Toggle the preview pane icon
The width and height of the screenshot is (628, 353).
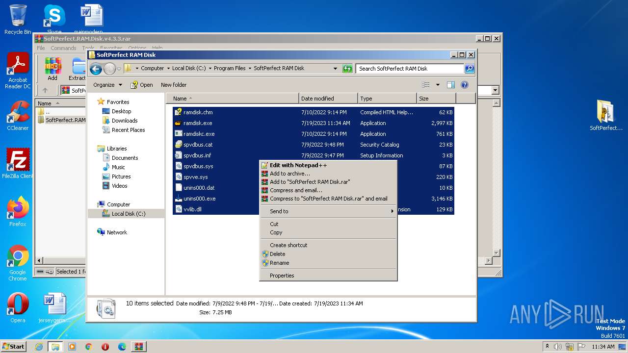click(450, 85)
